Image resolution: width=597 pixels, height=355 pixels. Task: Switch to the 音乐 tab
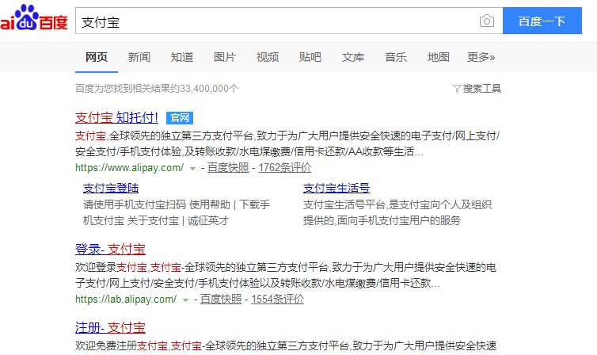click(x=396, y=57)
